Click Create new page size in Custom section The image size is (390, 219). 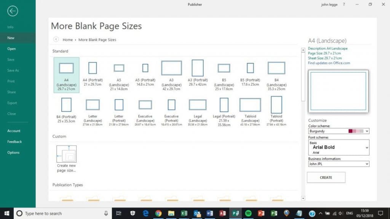(x=66, y=157)
